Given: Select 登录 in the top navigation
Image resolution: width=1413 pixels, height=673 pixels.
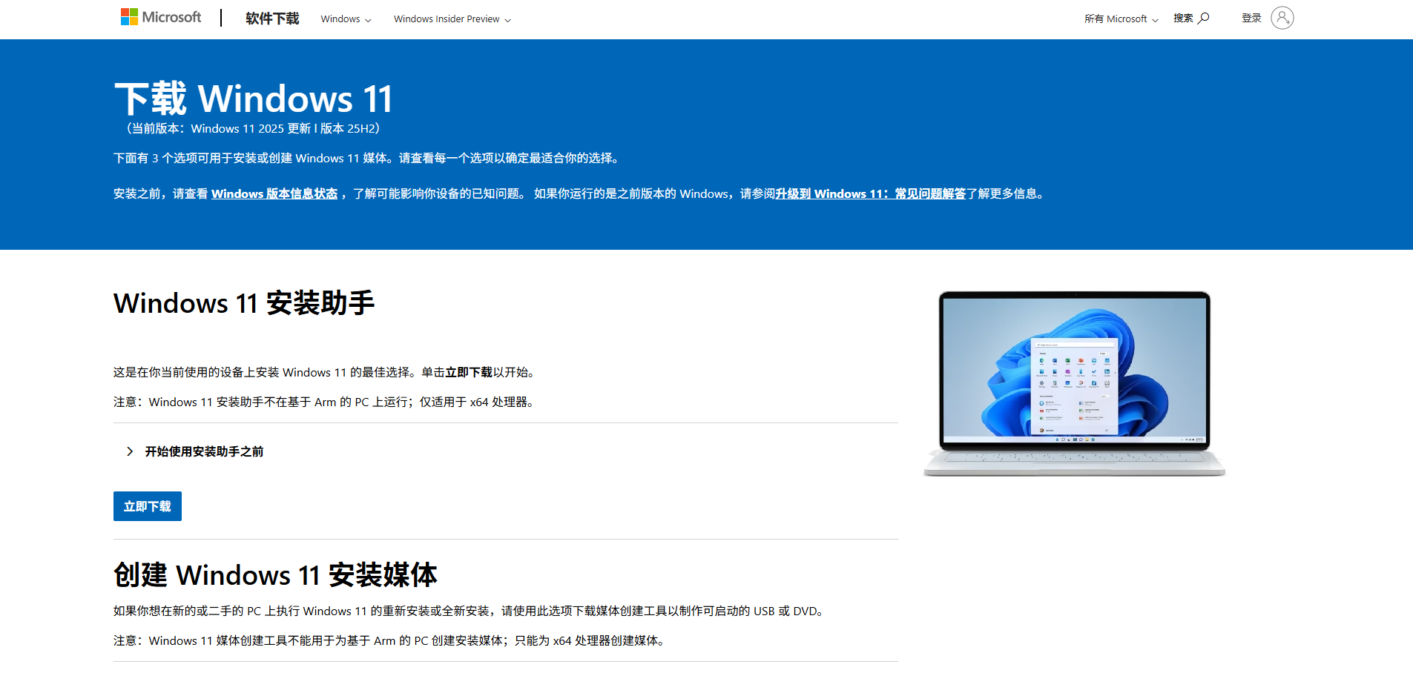Looking at the screenshot, I should 1251,18.
